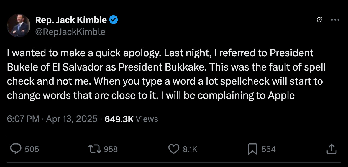The image size is (348, 167).
Task: Click the 6:07 PM post time
Action: [23, 119]
